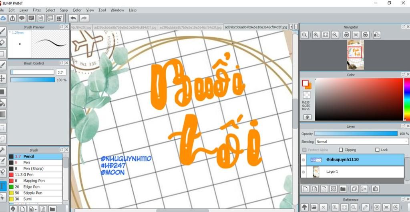Image resolution: width=410 pixels, height=212 pixels.
Task: Open the Snap menu
Action: click(64, 10)
